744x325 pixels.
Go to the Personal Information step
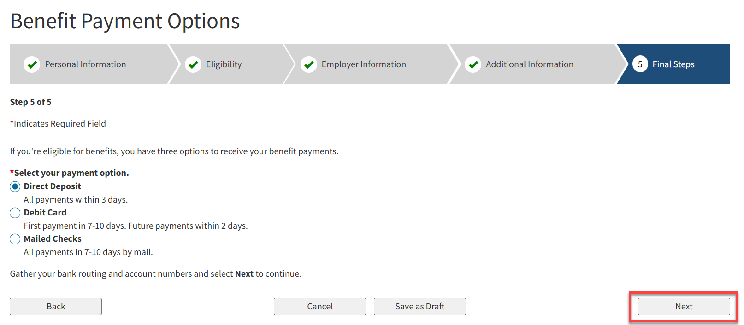[85, 64]
